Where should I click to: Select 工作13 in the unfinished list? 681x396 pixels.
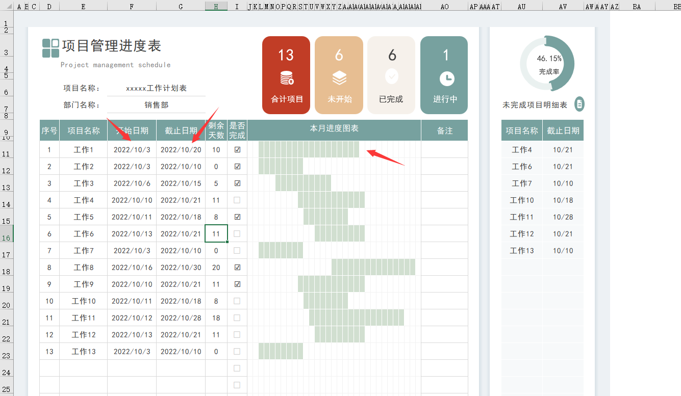click(522, 251)
